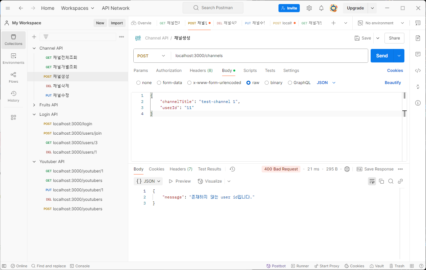Open response Test Results tab
The width and height of the screenshot is (426, 270).
pyautogui.click(x=210, y=169)
